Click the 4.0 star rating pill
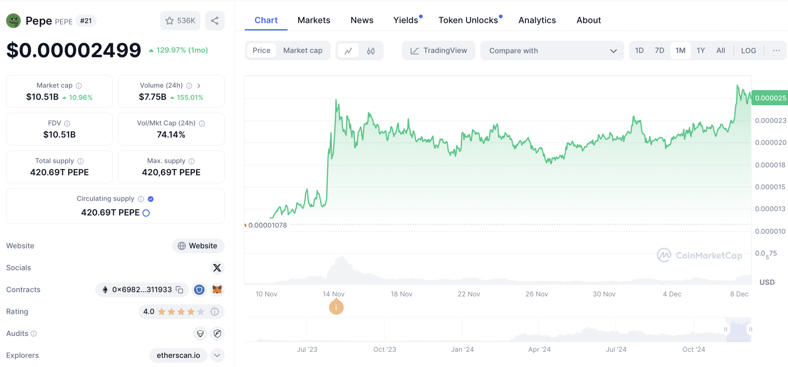Viewport: 788px width, 367px height. click(x=181, y=312)
